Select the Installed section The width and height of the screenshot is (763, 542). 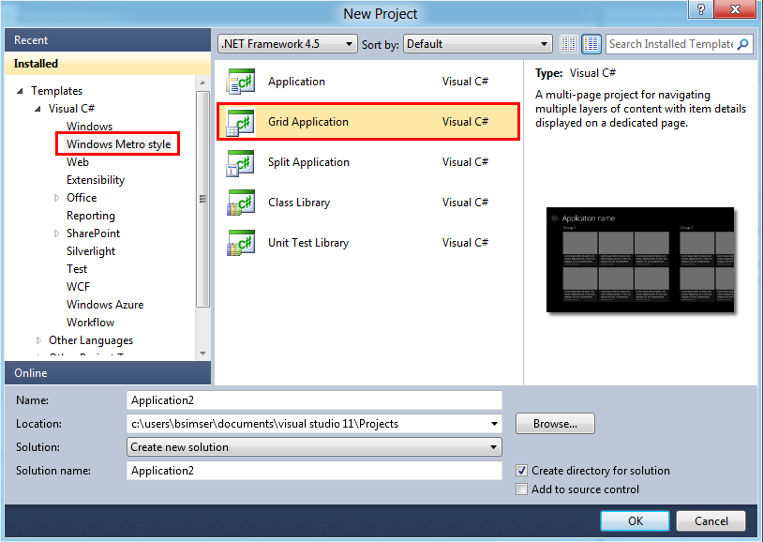(x=108, y=64)
